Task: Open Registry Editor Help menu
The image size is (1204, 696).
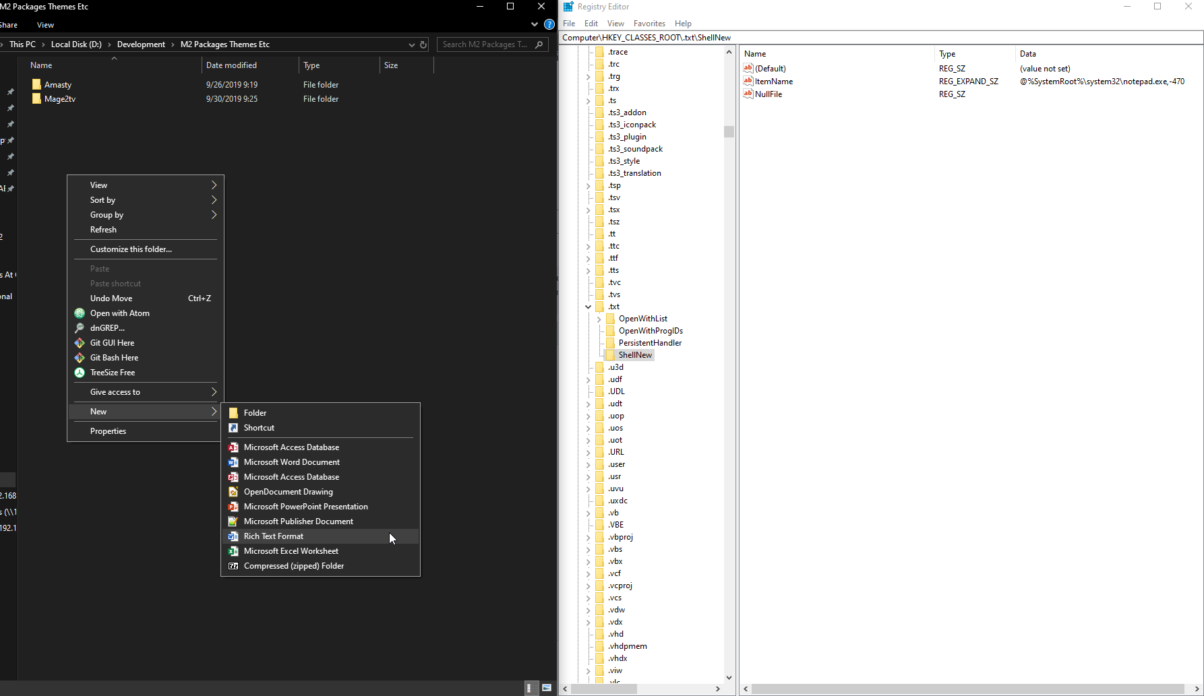Action: [x=683, y=24]
